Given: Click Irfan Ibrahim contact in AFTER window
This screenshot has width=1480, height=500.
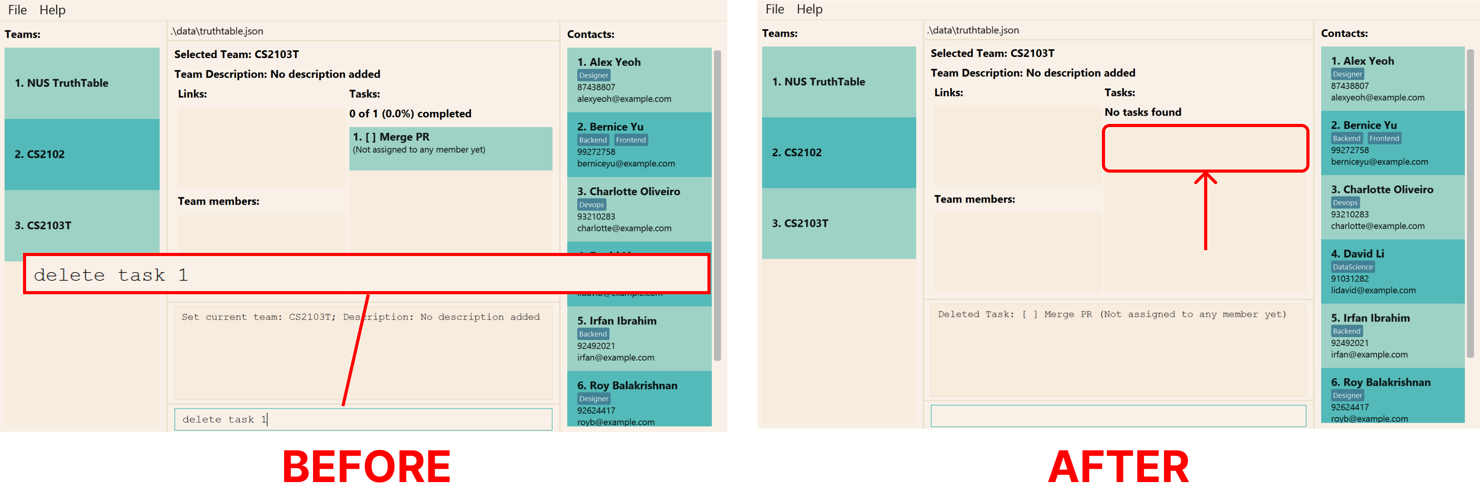Looking at the screenshot, I should click(x=1393, y=336).
